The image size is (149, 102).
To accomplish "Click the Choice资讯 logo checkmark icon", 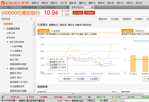I will [x=3, y=3].
